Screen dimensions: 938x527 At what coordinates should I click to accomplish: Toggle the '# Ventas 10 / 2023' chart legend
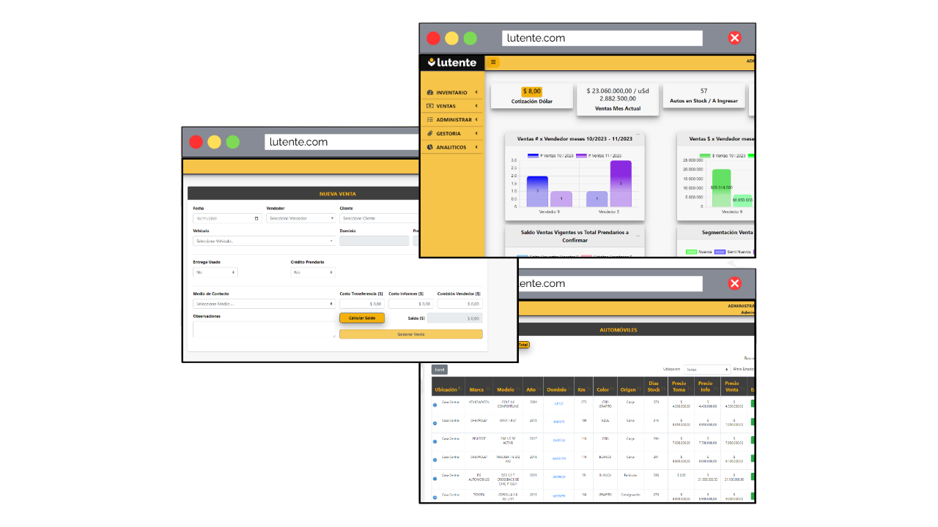click(533, 155)
